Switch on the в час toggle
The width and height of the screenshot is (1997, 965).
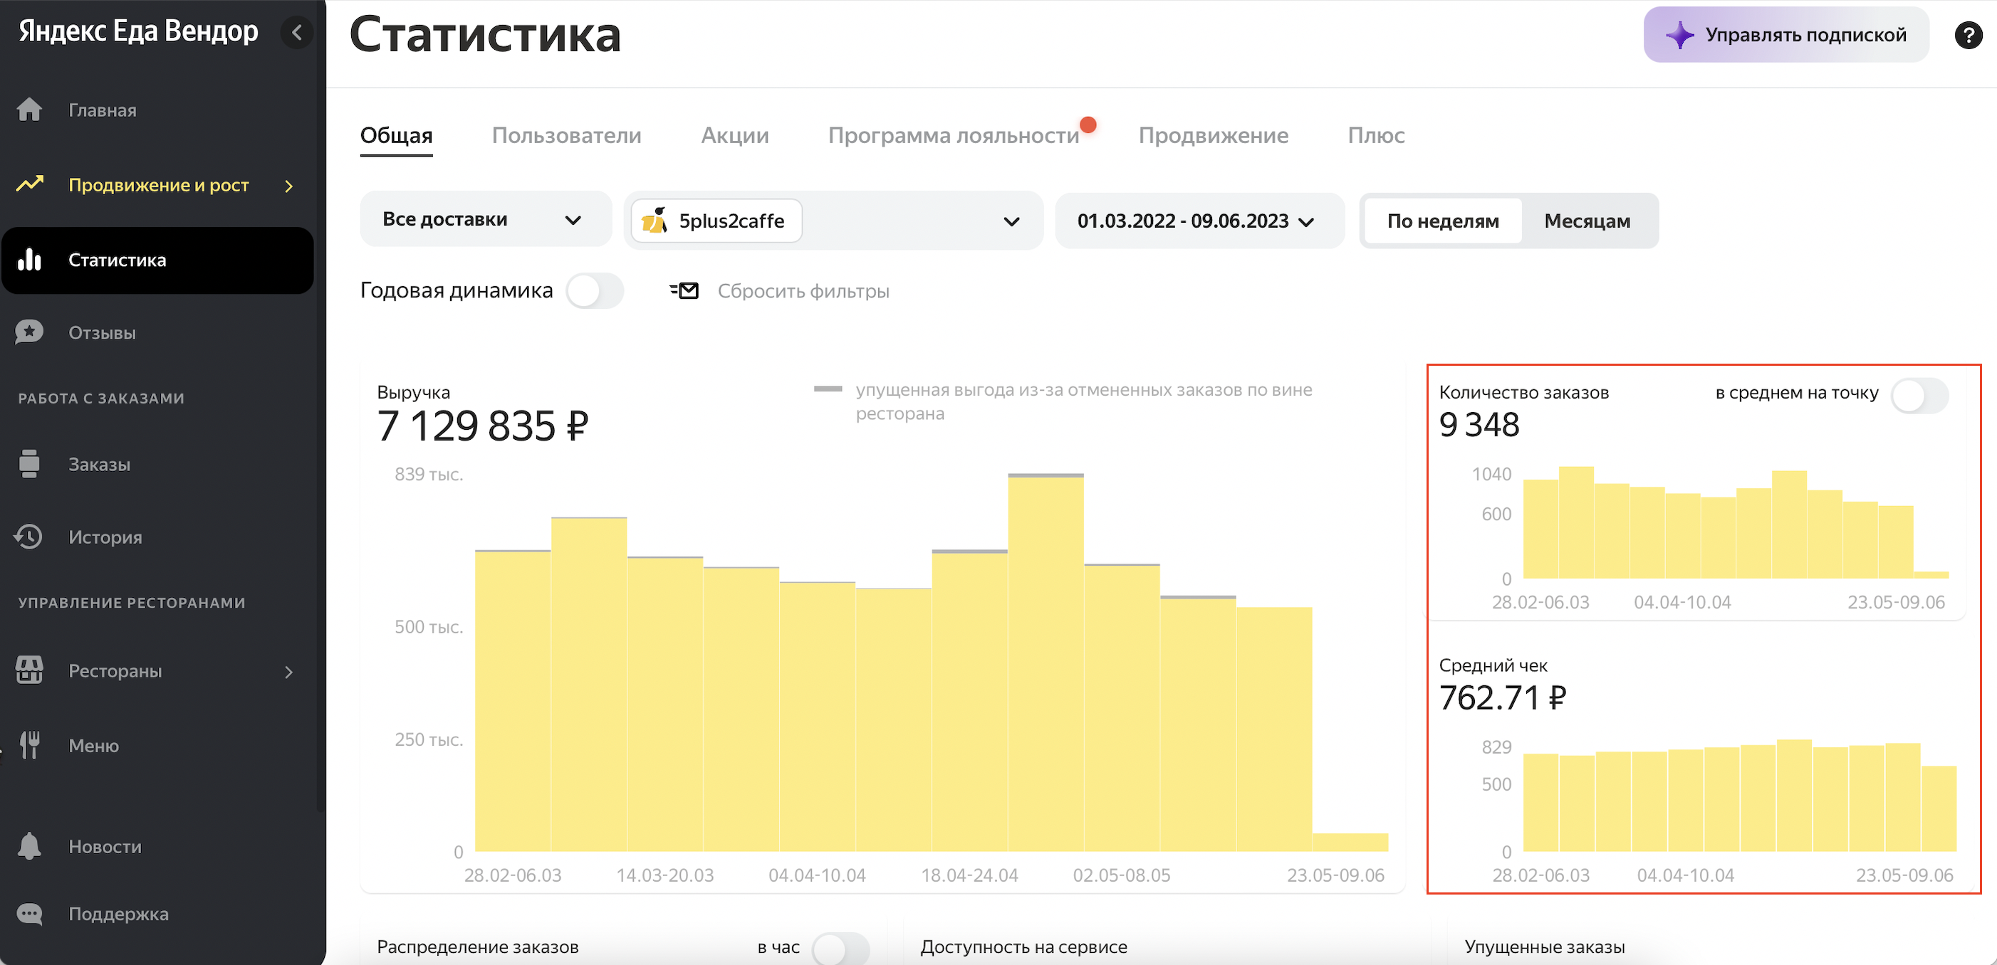[840, 948]
